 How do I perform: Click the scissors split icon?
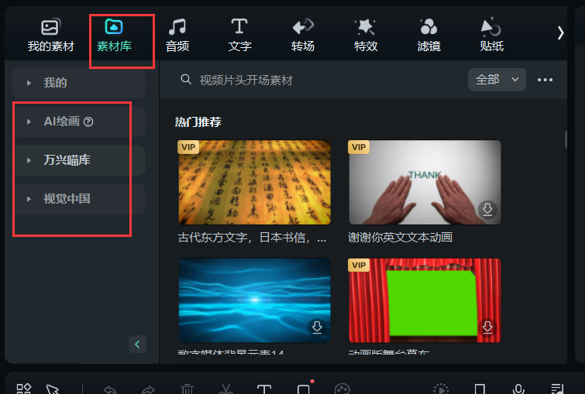(x=225, y=389)
